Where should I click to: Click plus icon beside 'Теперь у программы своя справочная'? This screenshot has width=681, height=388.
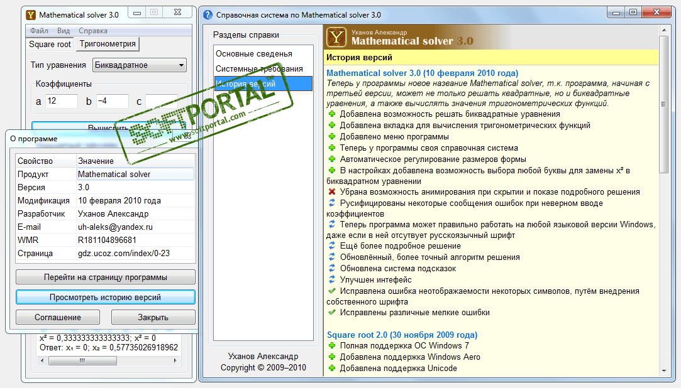click(x=332, y=148)
